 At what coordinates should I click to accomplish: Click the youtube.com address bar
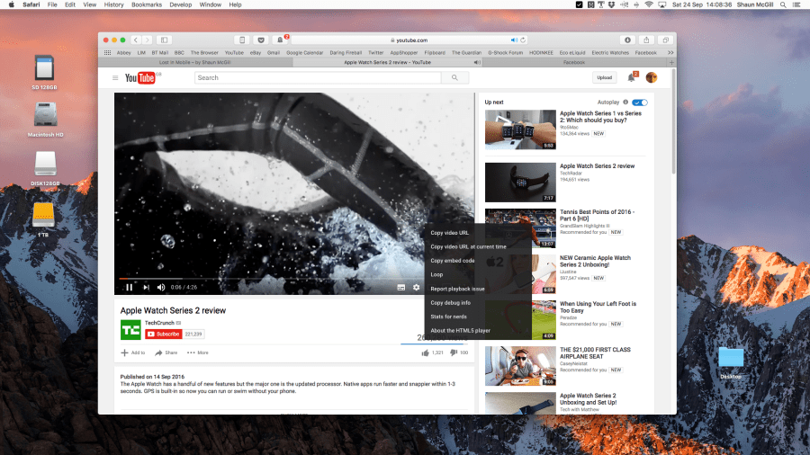pos(409,40)
